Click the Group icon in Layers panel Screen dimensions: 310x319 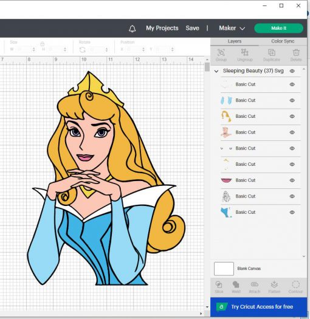[221, 52]
